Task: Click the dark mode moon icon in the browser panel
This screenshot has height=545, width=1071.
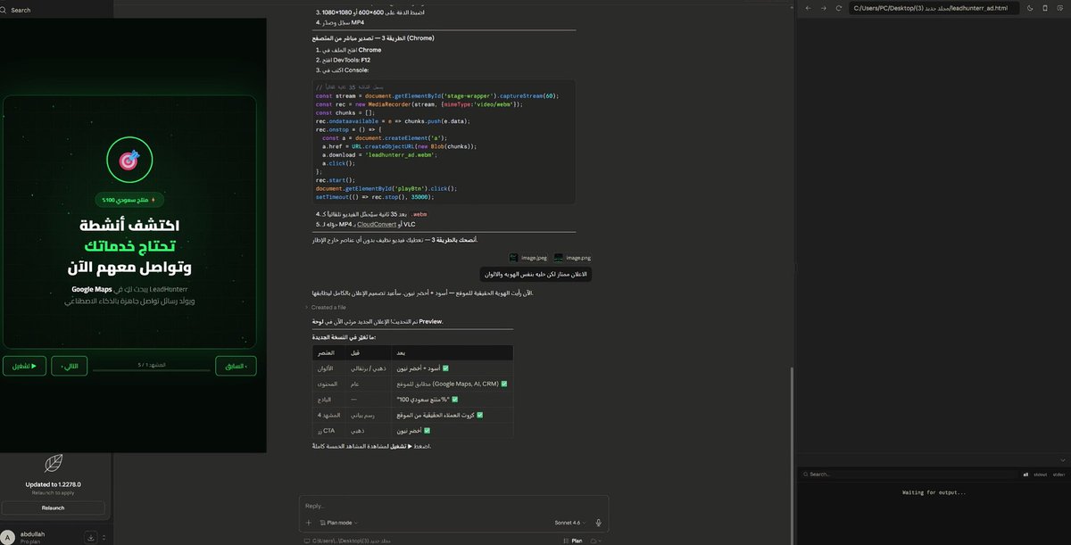Action: 1029,8
